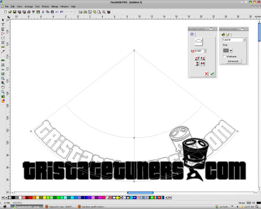Click the Paste clipboard icon

[52, 12]
